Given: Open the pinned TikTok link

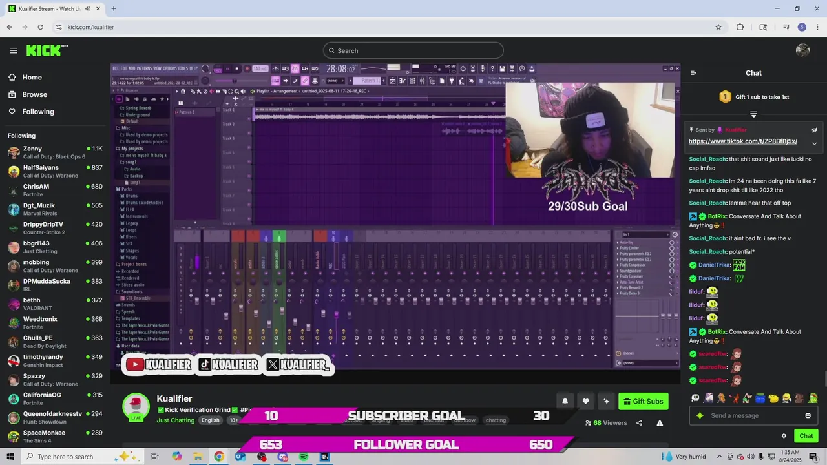Looking at the screenshot, I should point(743,141).
